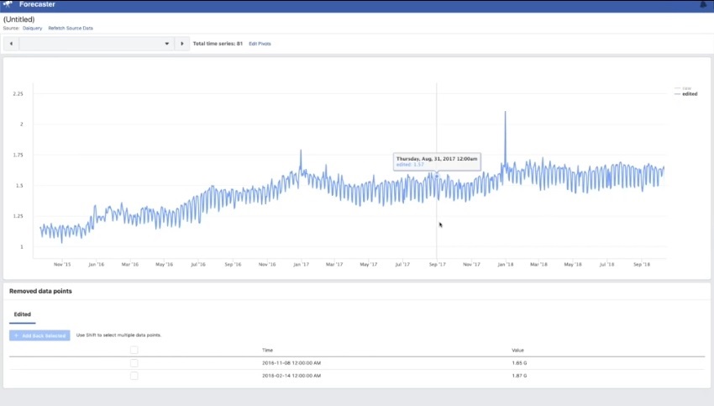Viewport: 714px width, 406px height.
Task: Check the select-all header checkbox
Action: (134, 350)
